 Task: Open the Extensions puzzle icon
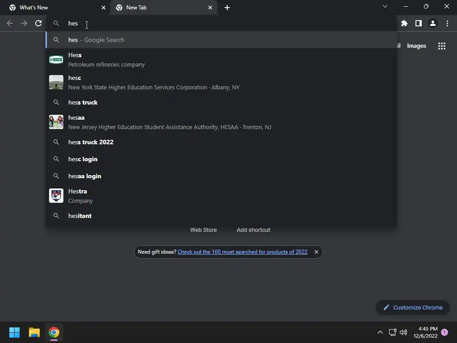coord(404,23)
